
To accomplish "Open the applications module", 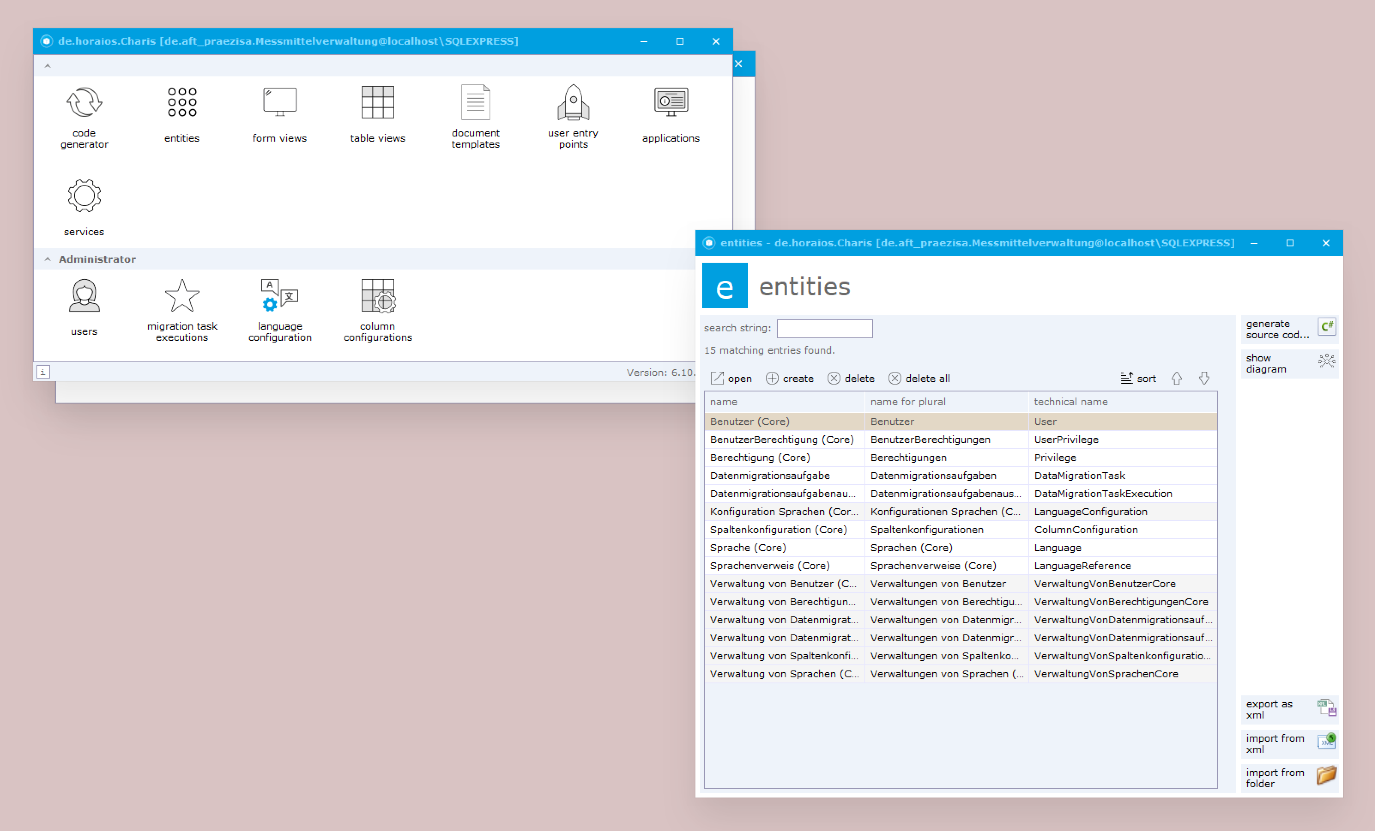I will 671,115.
